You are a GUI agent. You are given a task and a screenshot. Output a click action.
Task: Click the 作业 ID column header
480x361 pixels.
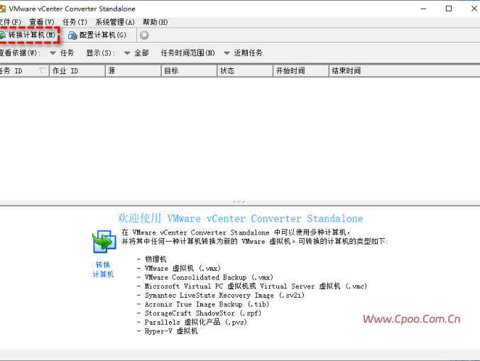pyautogui.click(x=77, y=71)
